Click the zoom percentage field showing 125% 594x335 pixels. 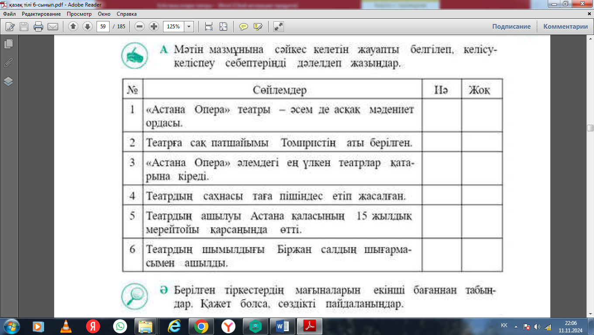[174, 27]
